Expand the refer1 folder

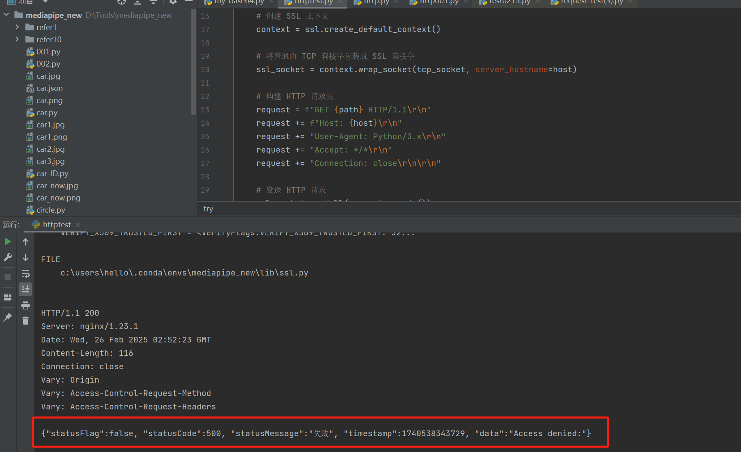[17, 27]
